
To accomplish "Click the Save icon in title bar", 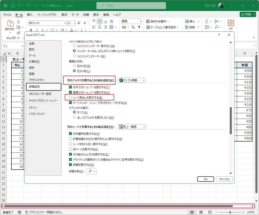I will (13, 5).
